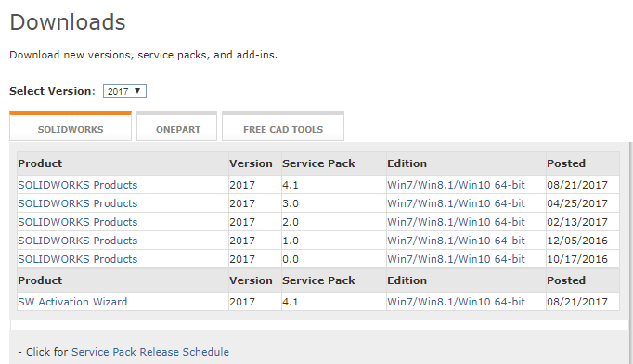The width and height of the screenshot is (633, 364).
Task: Open the Select Version dropdown showing 2017
Action: [124, 91]
